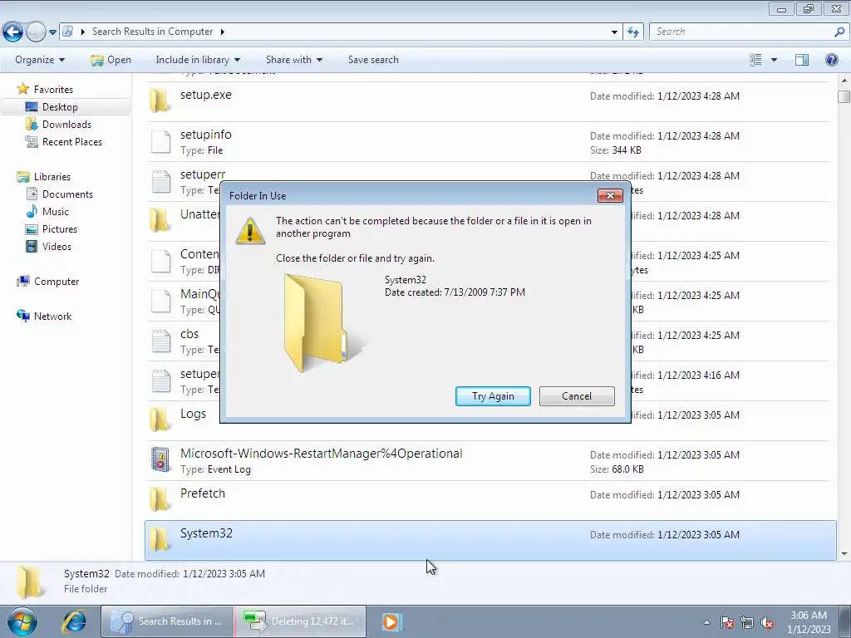Click the muted volume tray icon

point(767,622)
